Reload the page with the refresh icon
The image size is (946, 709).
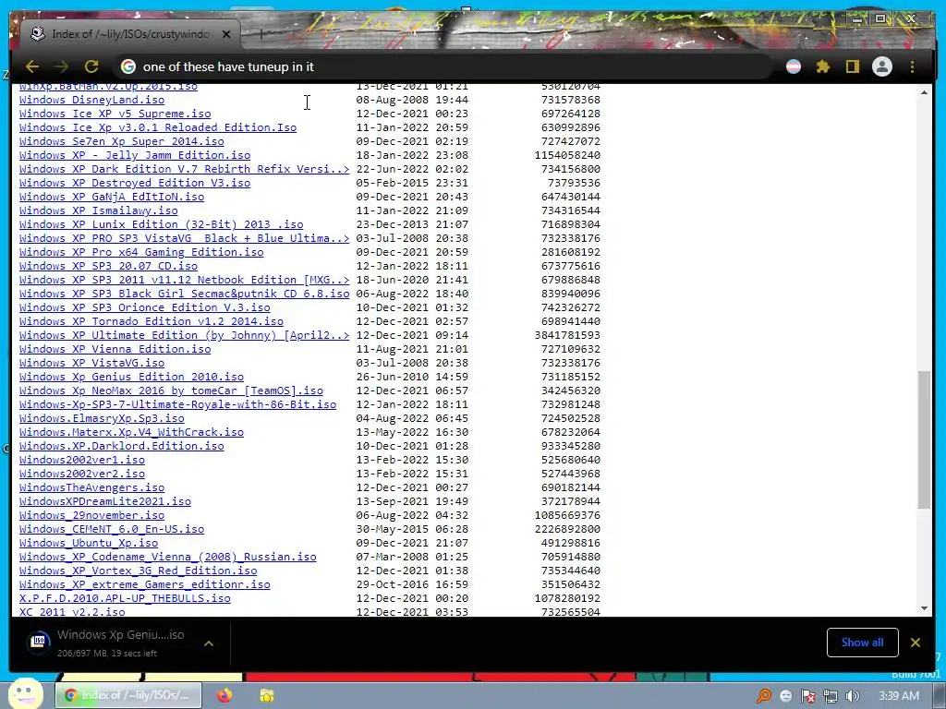click(x=91, y=66)
